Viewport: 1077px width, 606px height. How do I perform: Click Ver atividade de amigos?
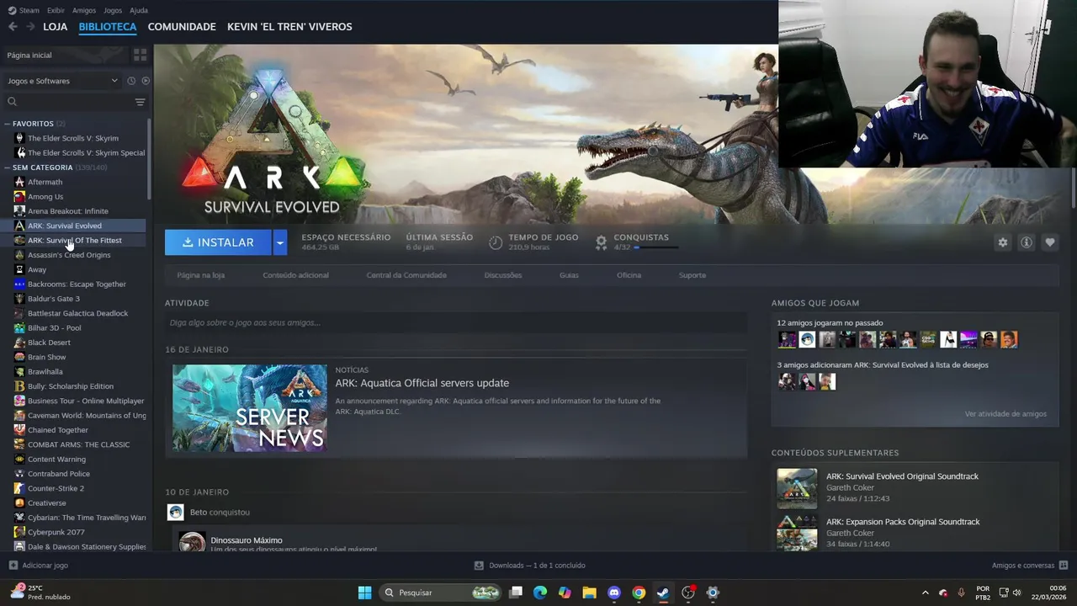coord(1005,414)
